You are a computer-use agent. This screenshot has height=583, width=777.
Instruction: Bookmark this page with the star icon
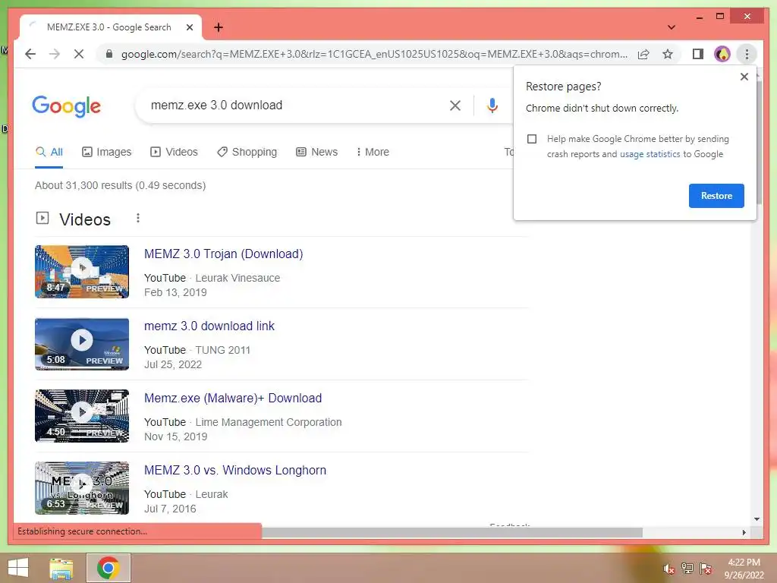668,54
